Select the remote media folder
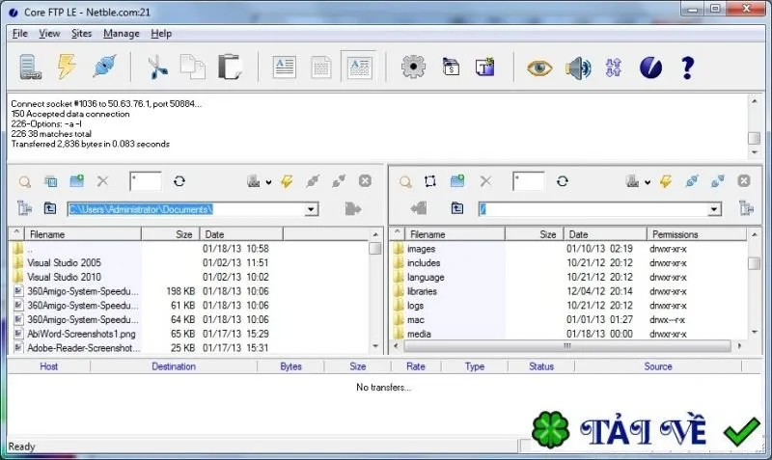Image resolution: width=772 pixels, height=460 pixels. point(419,334)
